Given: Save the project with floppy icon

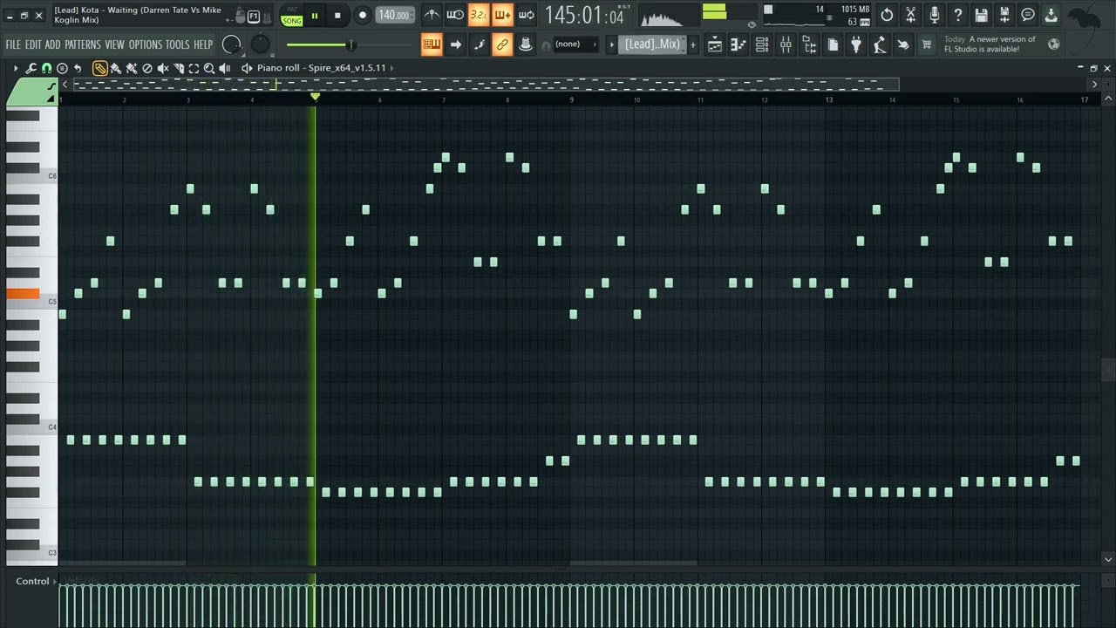Looking at the screenshot, I should pyautogui.click(x=981, y=15).
